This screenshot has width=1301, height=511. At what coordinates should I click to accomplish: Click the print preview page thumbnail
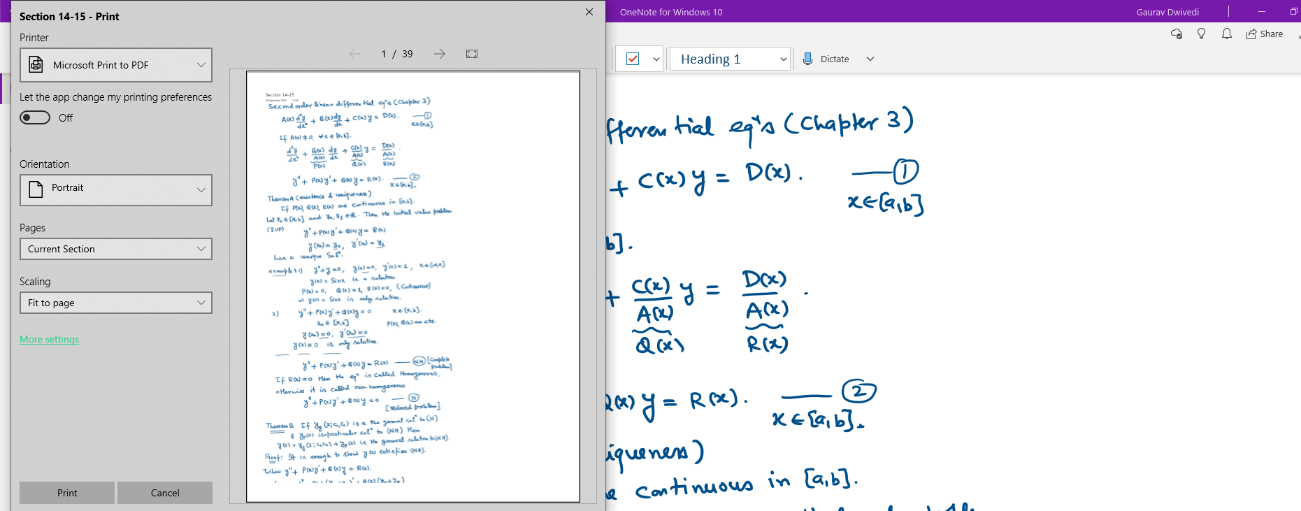pyautogui.click(x=413, y=287)
